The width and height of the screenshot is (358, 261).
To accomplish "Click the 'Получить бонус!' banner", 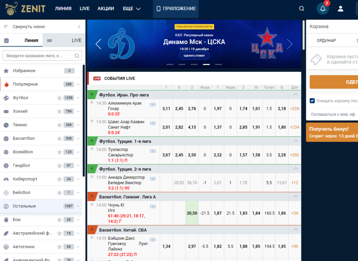I will coord(332,132).
